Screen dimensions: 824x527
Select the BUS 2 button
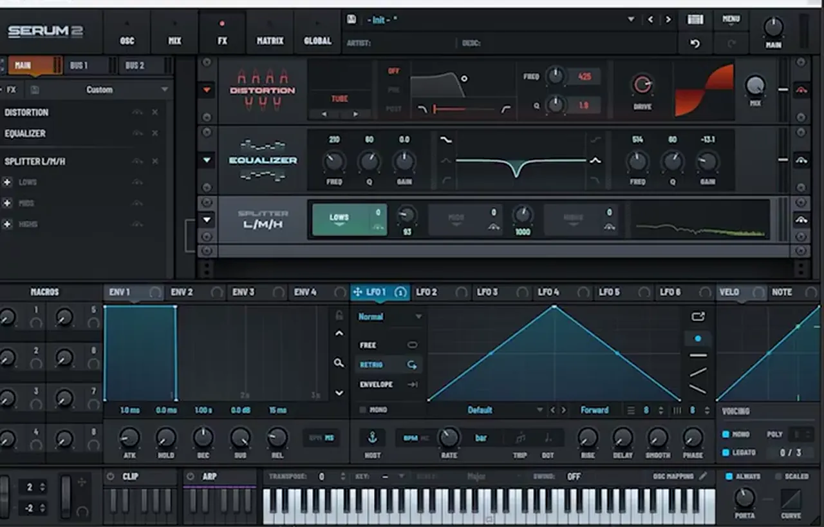[x=135, y=65]
